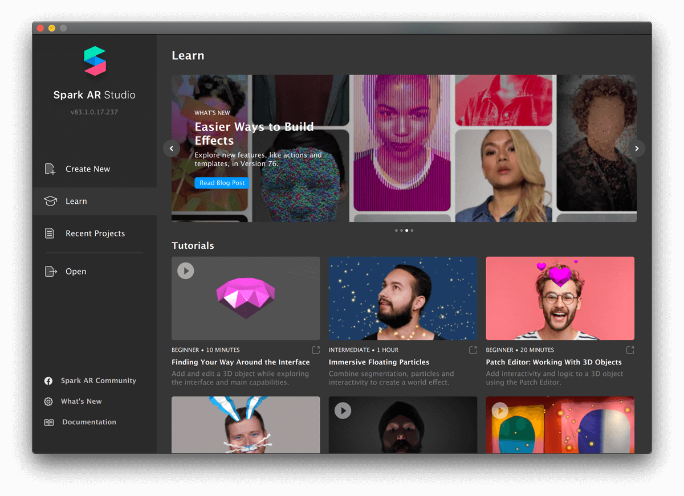
Task: Click the Recent Projects file icon
Action: point(50,233)
